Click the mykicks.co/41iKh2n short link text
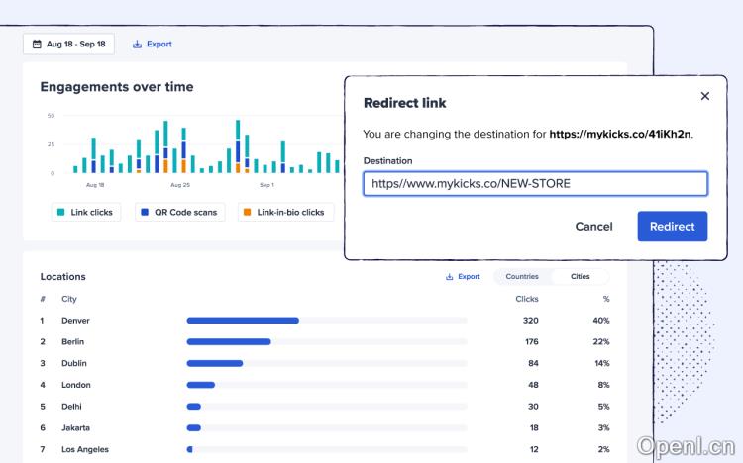The height and width of the screenshot is (463, 743). 620,134
